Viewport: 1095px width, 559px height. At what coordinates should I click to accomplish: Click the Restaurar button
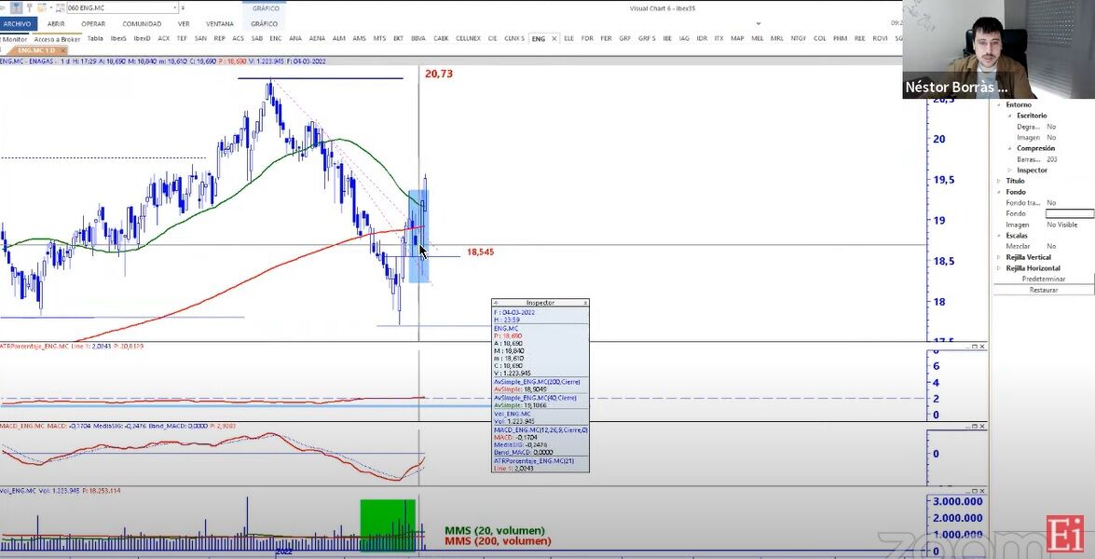[1044, 290]
